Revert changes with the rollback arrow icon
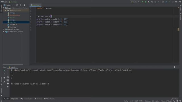This screenshot has height=102, width=182. (176, 2)
